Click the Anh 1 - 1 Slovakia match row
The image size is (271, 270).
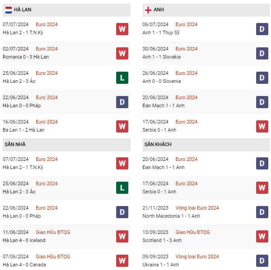(x=206, y=53)
